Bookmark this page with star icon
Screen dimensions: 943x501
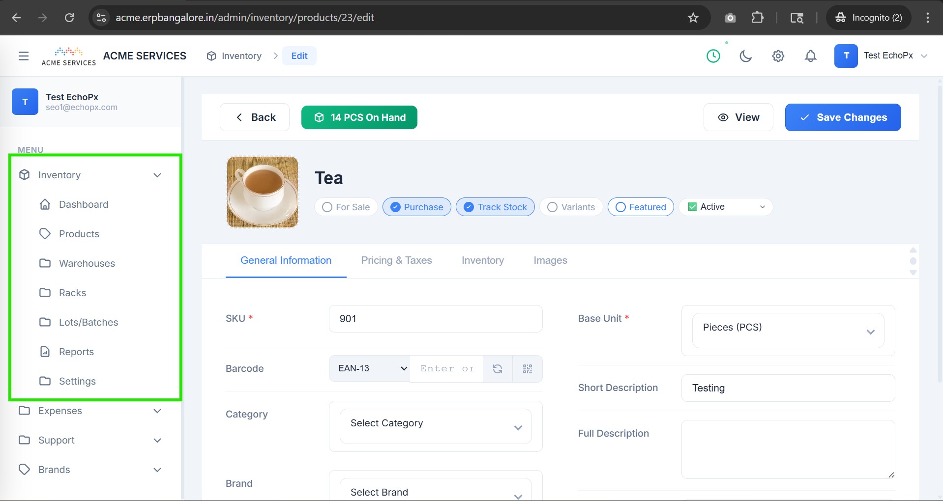[693, 18]
